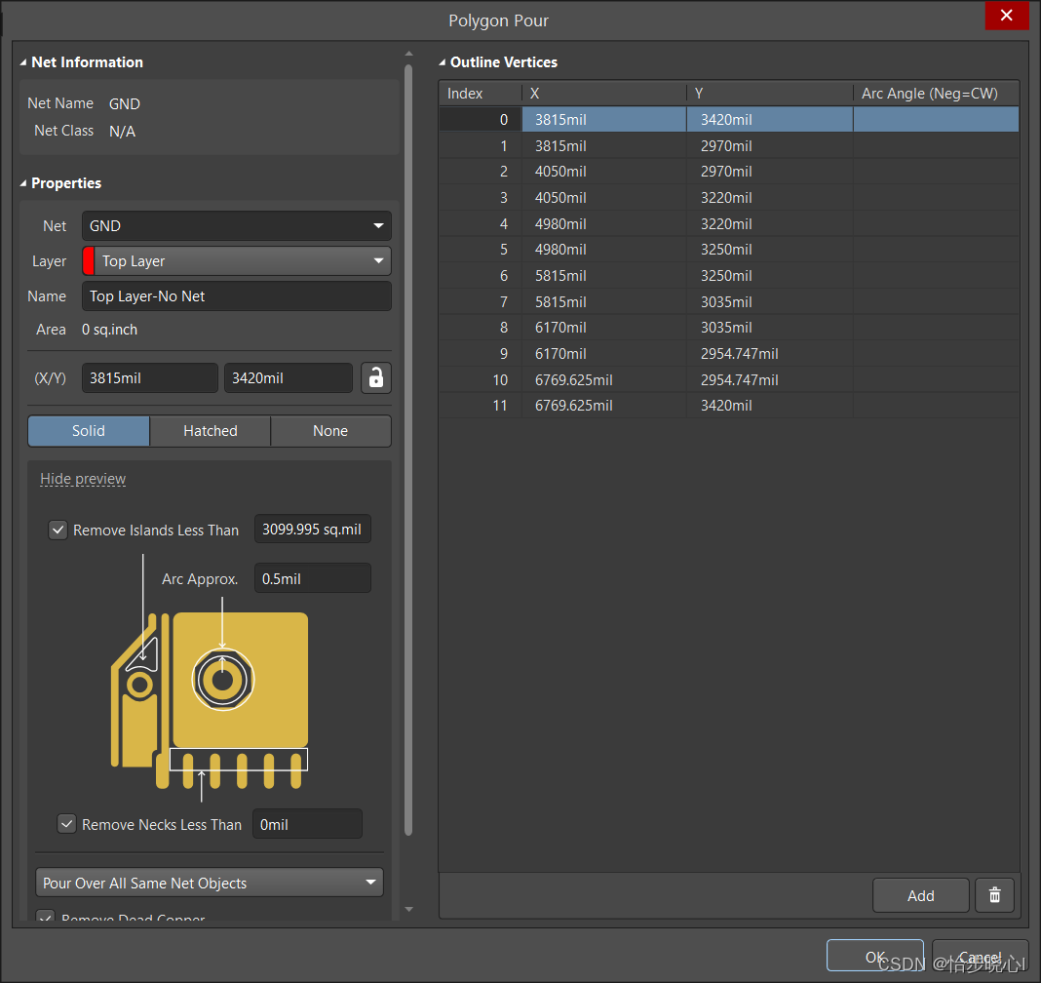Select vertex row index 0
Viewport: 1041px width, 983px height.
pyautogui.click(x=729, y=120)
